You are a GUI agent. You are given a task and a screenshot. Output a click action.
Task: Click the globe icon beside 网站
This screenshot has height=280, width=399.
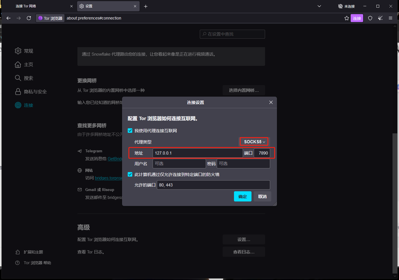pos(80,170)
